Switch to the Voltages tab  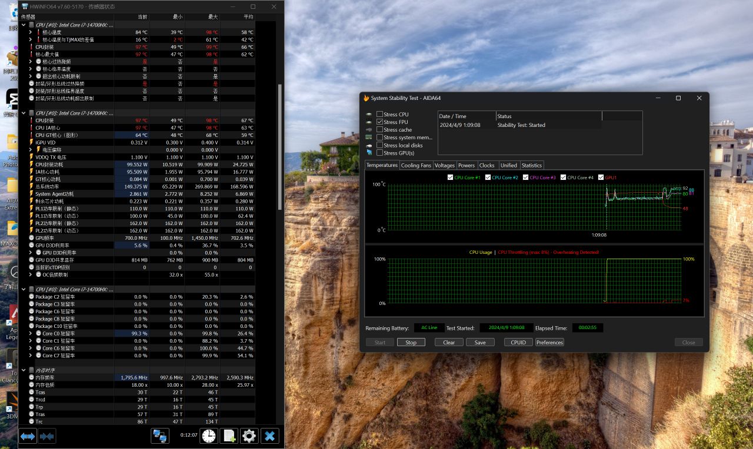(x=445, y=165)
